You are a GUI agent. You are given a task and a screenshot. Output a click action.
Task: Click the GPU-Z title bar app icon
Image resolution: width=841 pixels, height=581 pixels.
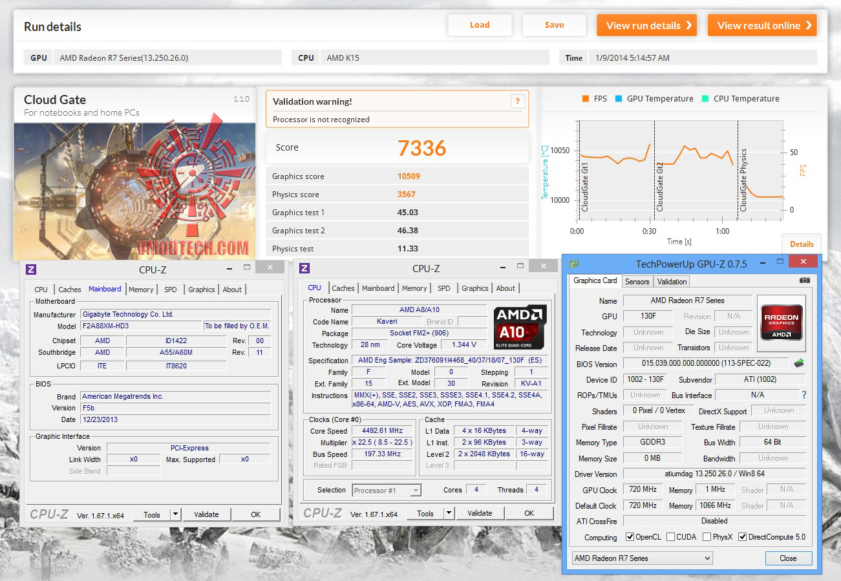point(573,264)
